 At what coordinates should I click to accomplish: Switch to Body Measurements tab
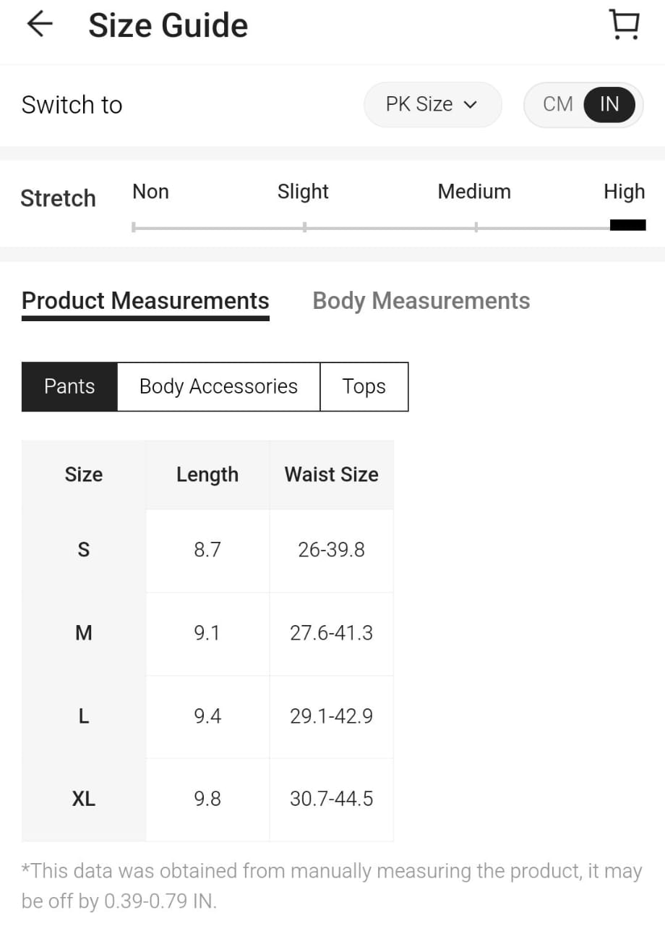pyautogui.click(x=421, y=301)
